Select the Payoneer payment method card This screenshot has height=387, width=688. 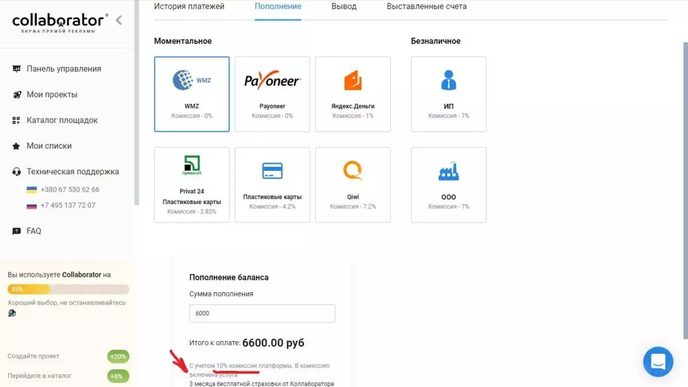pyautogui.click(x=272, y=94)
